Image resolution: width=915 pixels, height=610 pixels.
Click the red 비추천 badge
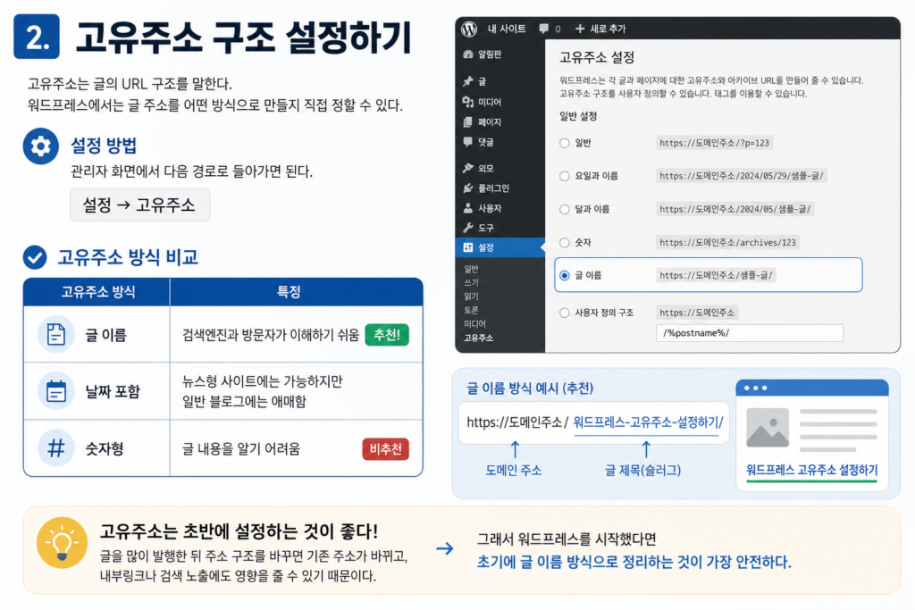(x=386, y=449)
